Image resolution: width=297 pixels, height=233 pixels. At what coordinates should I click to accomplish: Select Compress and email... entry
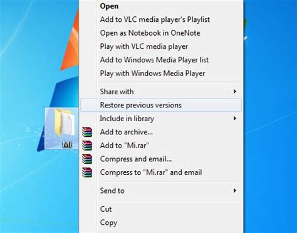click(161, 159)
